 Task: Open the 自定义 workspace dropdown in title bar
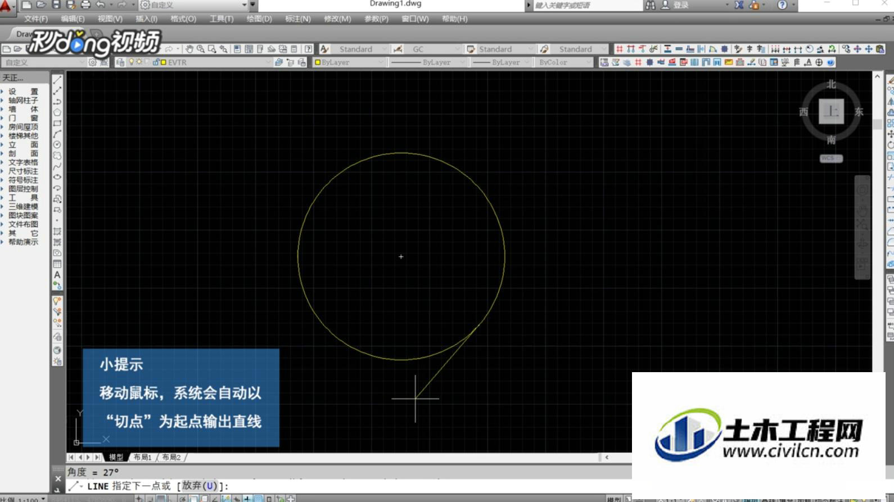tap(193, 5)
